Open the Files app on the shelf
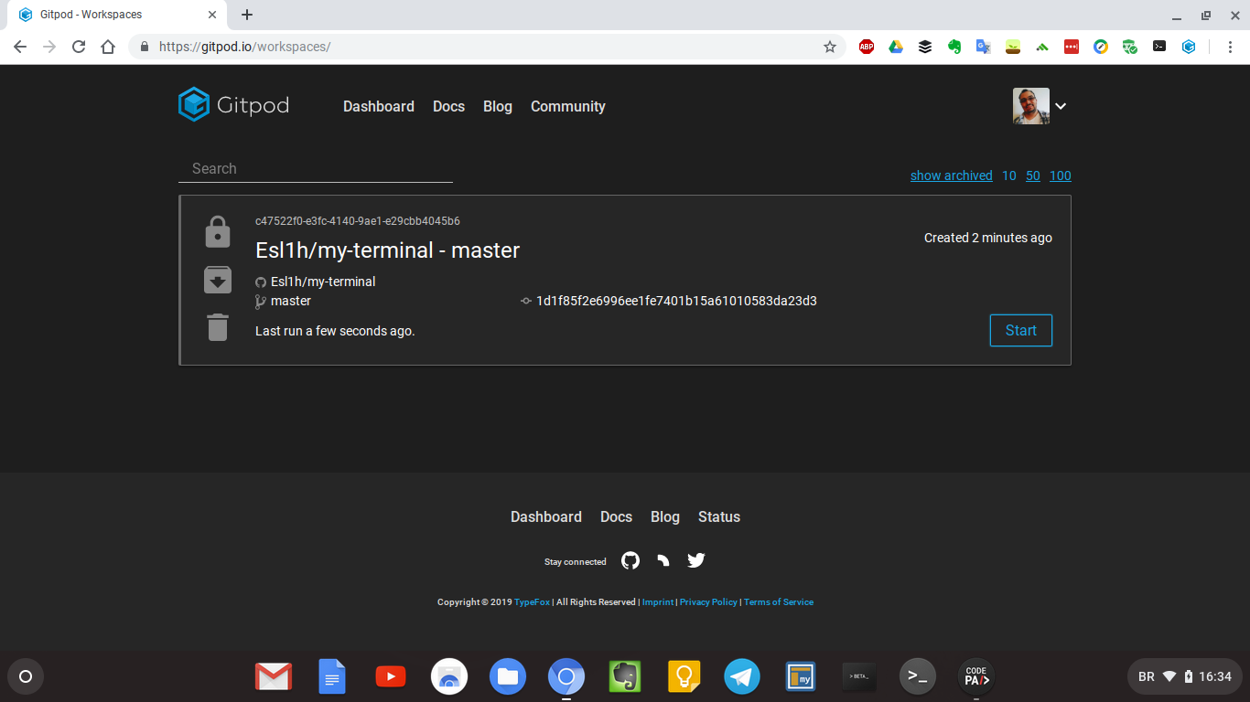This screenshot has width=1250, height=702. (x=508, y=677)
